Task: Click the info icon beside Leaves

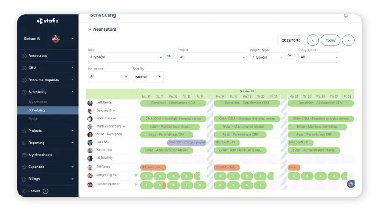Action: (x=45, y=191)
